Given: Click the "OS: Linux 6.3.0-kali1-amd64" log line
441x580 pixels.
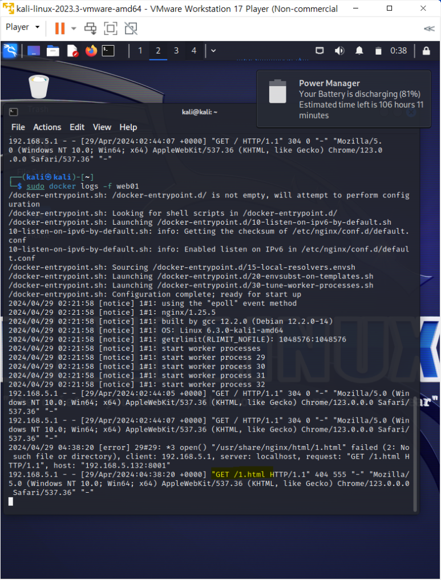Looking at the screenshot, I should click(x=146, y=330).
